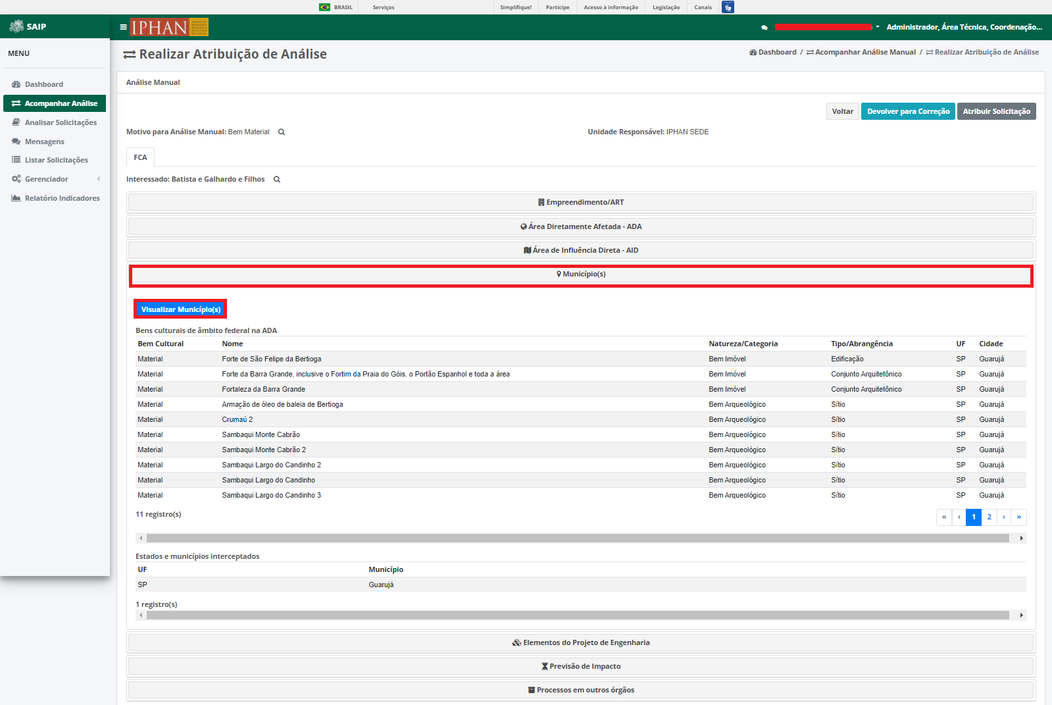Click the Natureza/Categoria column header

pos(743,344)
